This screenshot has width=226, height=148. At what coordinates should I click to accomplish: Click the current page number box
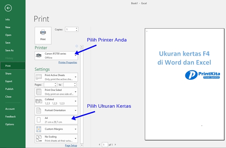tap(105, 145)
